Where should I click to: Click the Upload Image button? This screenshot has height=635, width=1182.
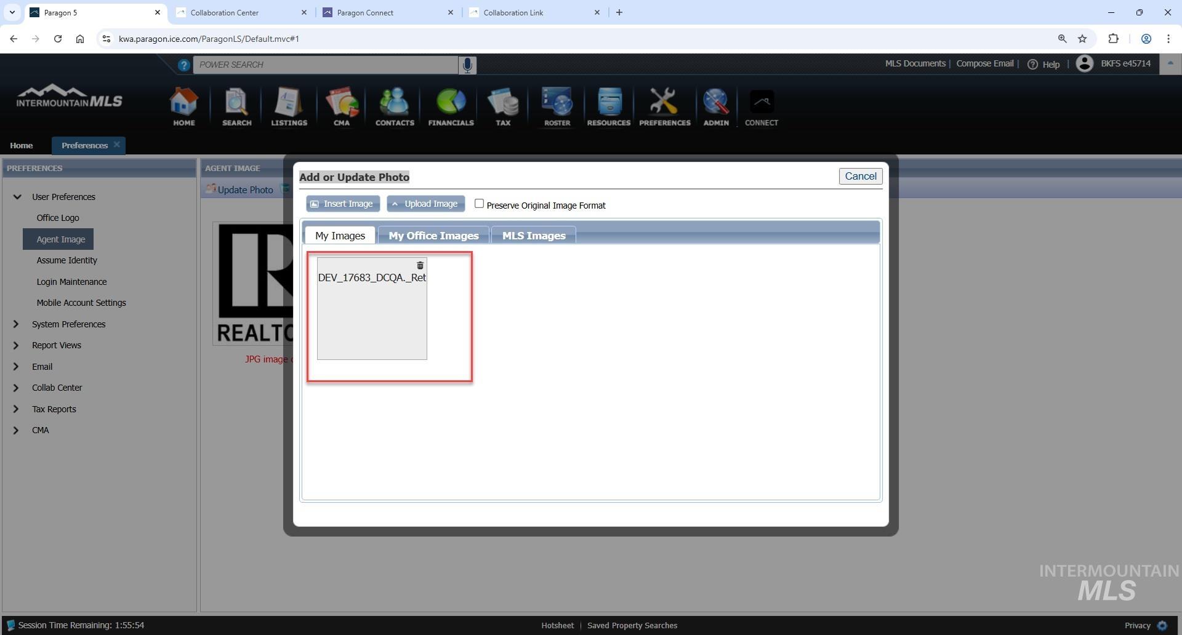pyautogui.click(x=425, y=204)
